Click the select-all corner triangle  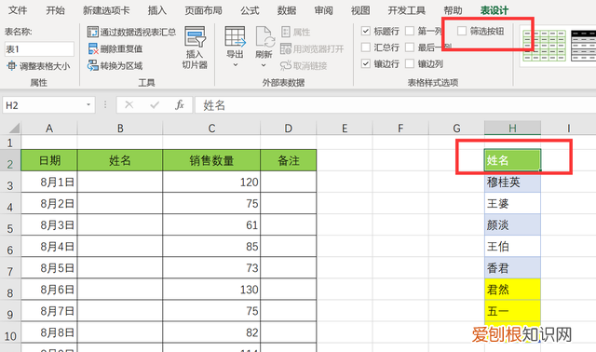15,128
